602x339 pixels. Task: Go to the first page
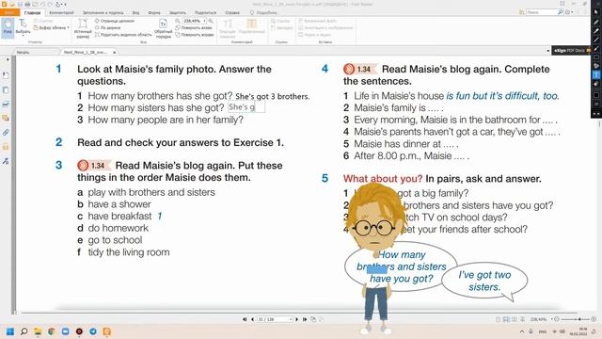point(245,319)
